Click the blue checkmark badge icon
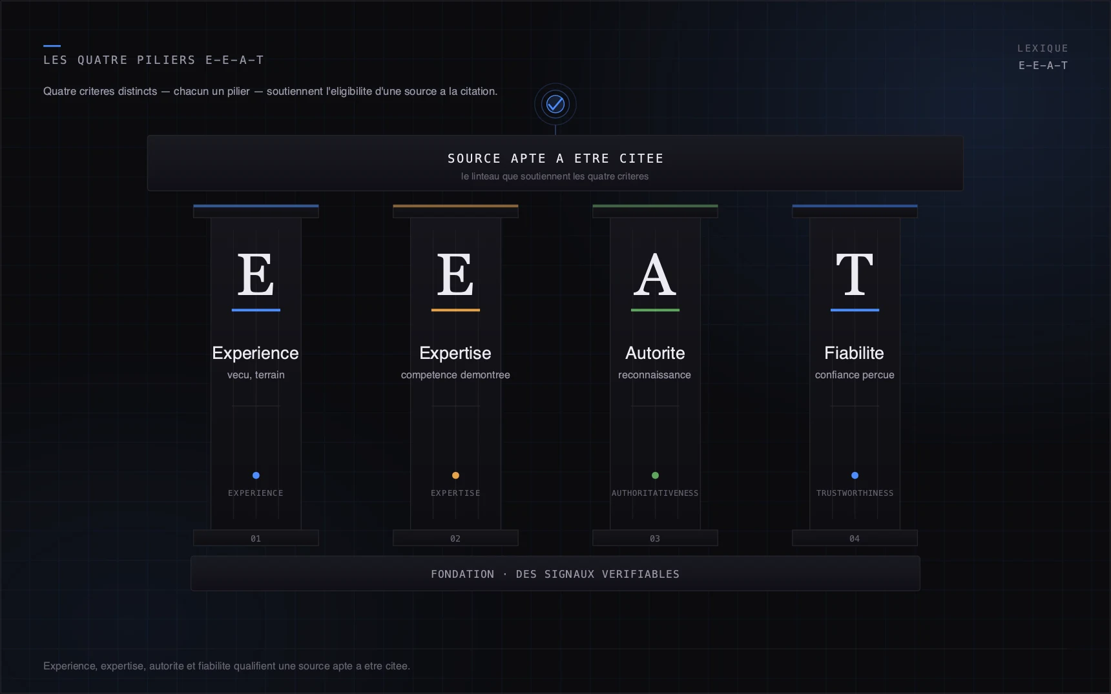 (x=555, y=104)
